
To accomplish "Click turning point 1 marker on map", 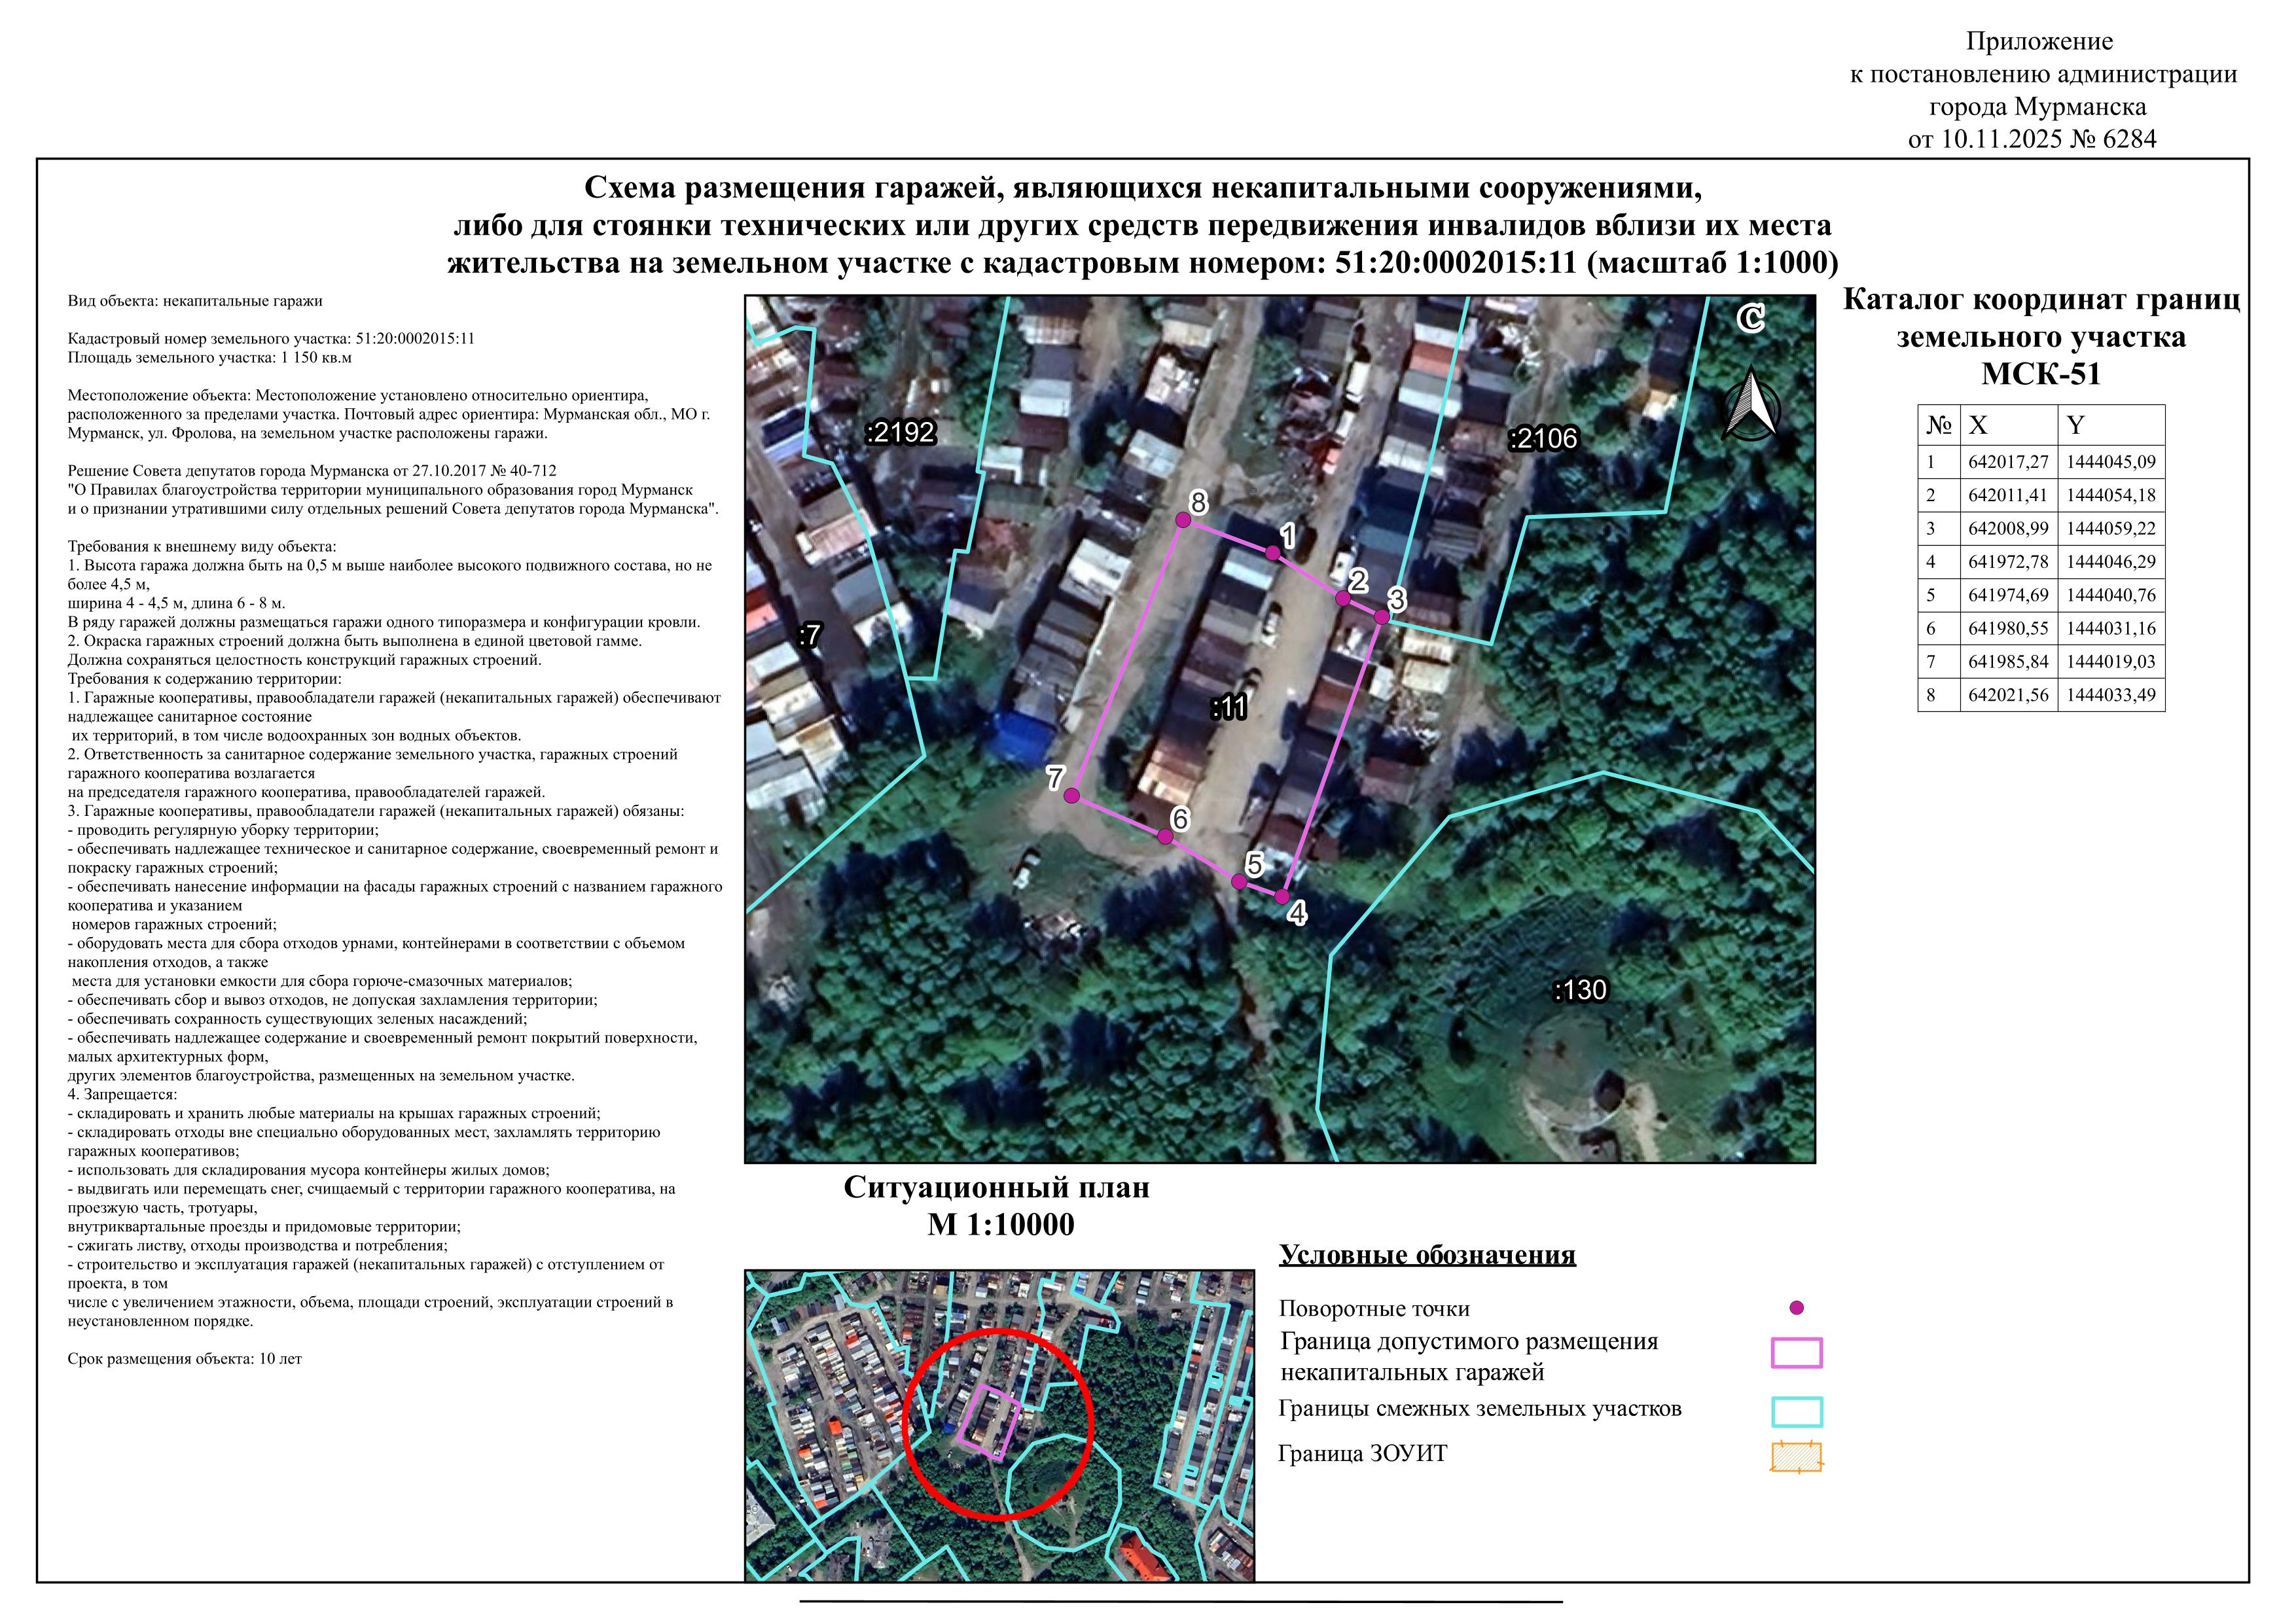I will point(1272,554).
